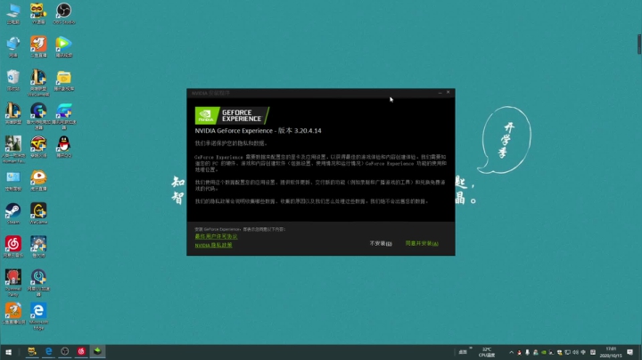
Task: Select the Control Panel desktop icon
Action: click(x=13, y=180)
